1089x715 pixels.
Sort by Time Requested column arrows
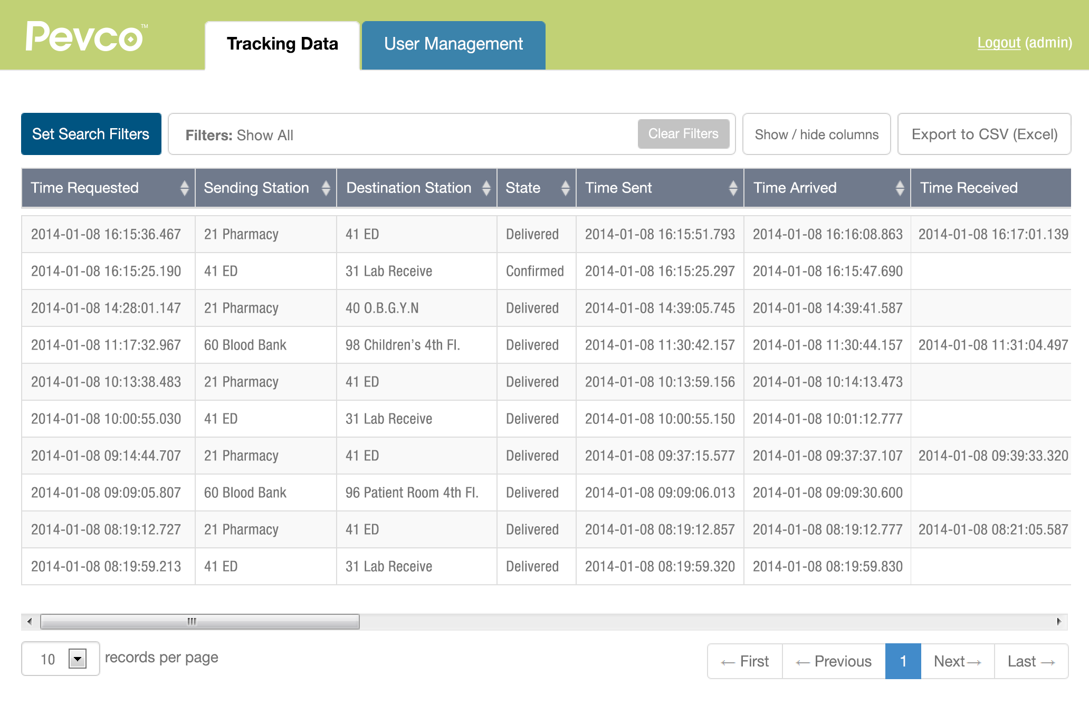(184, 188)
